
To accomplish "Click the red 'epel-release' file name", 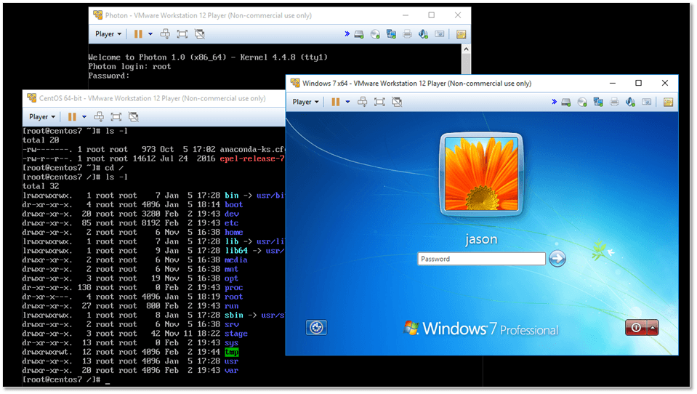I will coord(252,158).
